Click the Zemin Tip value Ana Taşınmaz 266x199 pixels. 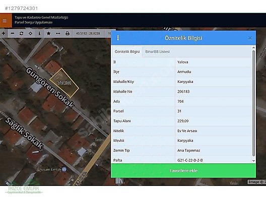(188, 150)
